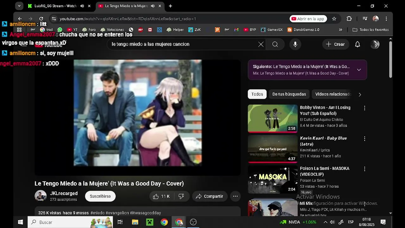Click the JKLrecarged channel avatar
This screenshot has width=405, height=228.
pyautogui.click(x=40, y=196)
